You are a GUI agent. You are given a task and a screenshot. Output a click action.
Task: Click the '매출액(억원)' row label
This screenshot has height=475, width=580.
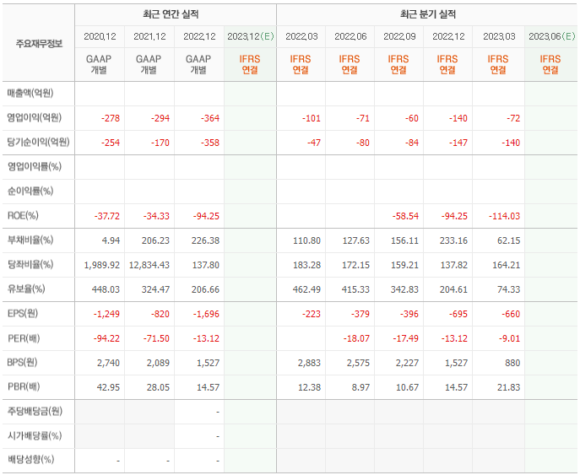[x=30, y=93]
